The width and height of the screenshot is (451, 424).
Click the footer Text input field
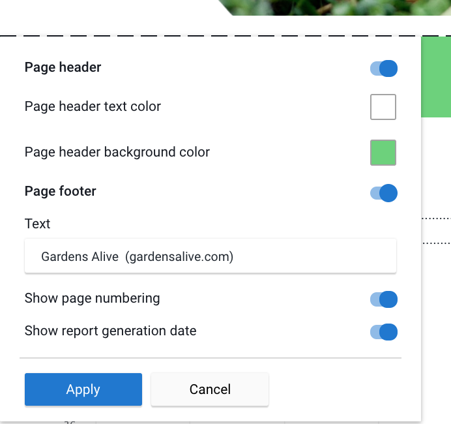click(211, 256)
